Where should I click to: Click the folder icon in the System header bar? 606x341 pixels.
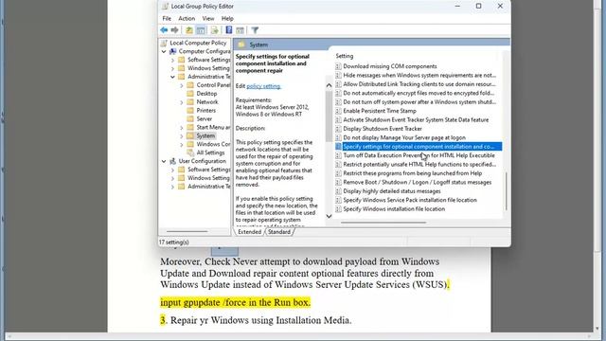[x=241, y=45]
